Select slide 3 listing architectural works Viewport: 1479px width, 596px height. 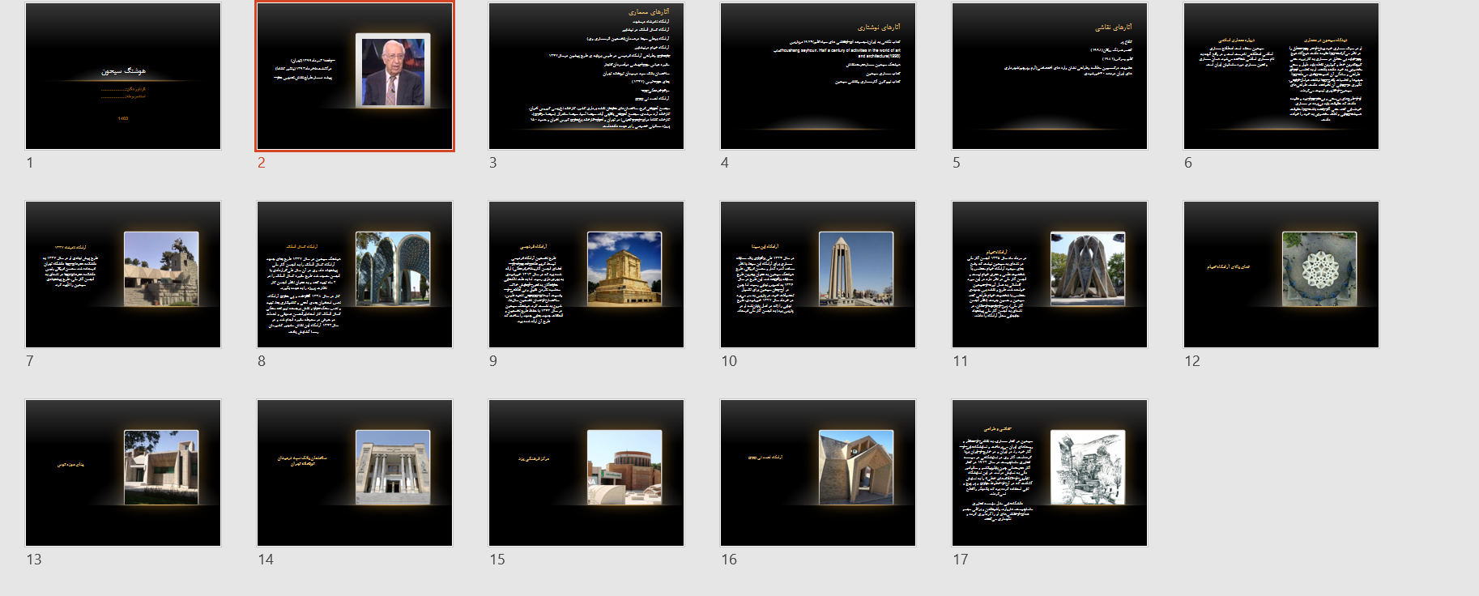pos(586,76)
